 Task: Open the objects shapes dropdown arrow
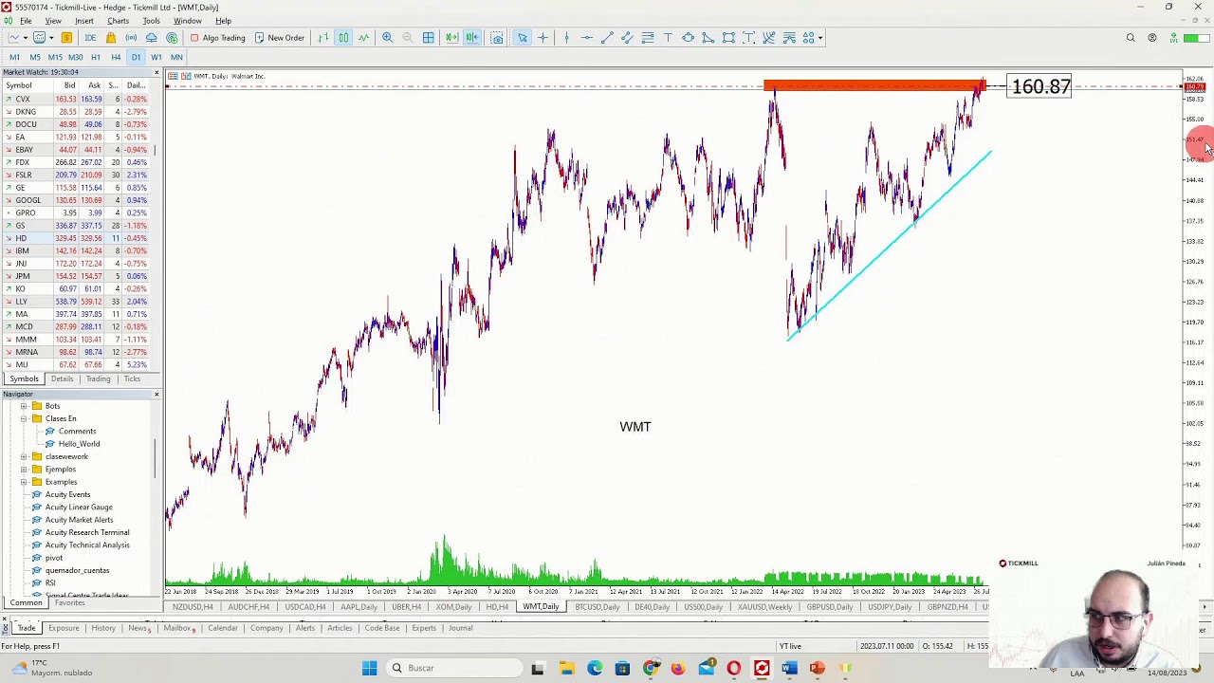pyautogui.click(x=820, y=38)
